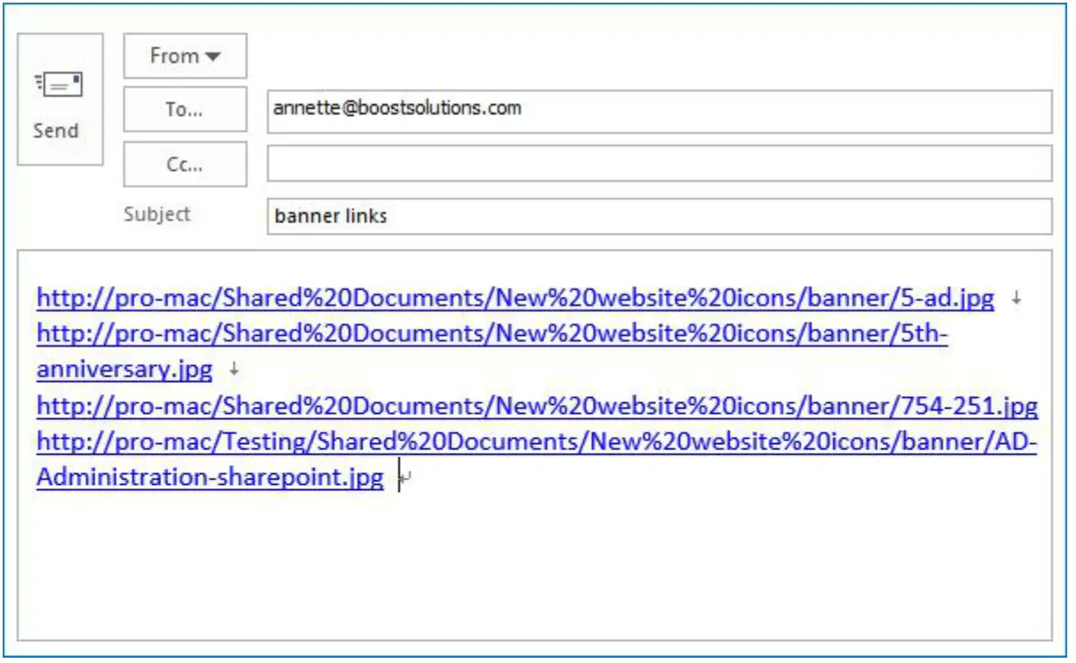Image resolution: width=1076 pixels, height=663 pixels.
Task: Click the Send envelope button
Action: coord(60,99)
